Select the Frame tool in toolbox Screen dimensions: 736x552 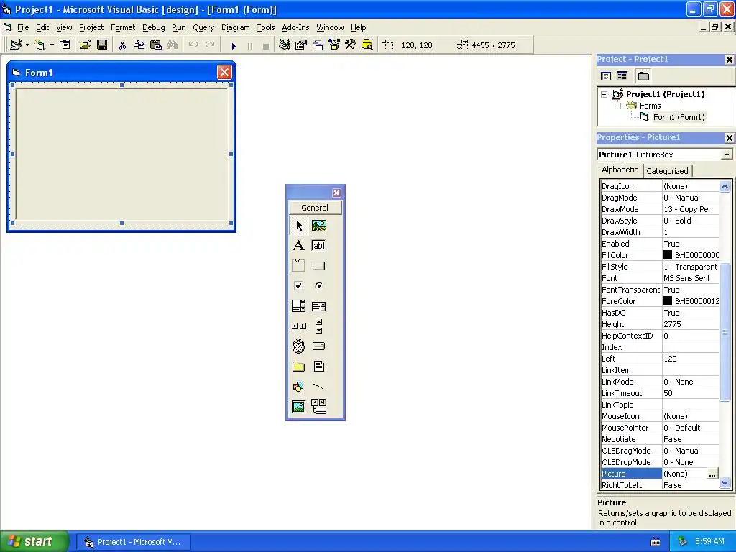pyautogui.click(x=298, y=266)
